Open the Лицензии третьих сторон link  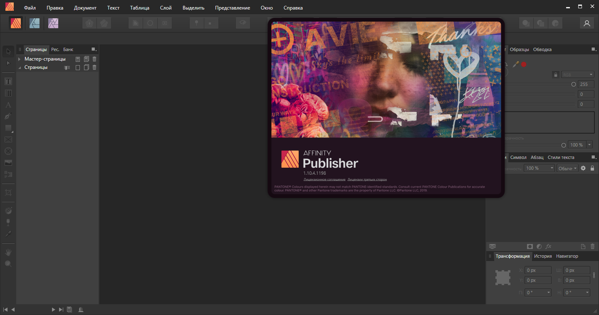(x=367, y=179)
